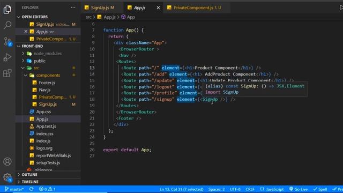The image size is (343, 193).
Task: Click 'export default App;' line
Action: click(127, 150)
